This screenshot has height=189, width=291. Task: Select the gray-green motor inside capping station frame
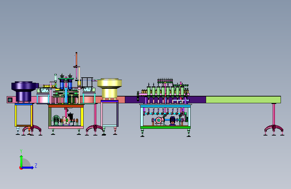(x=56, y=120)
